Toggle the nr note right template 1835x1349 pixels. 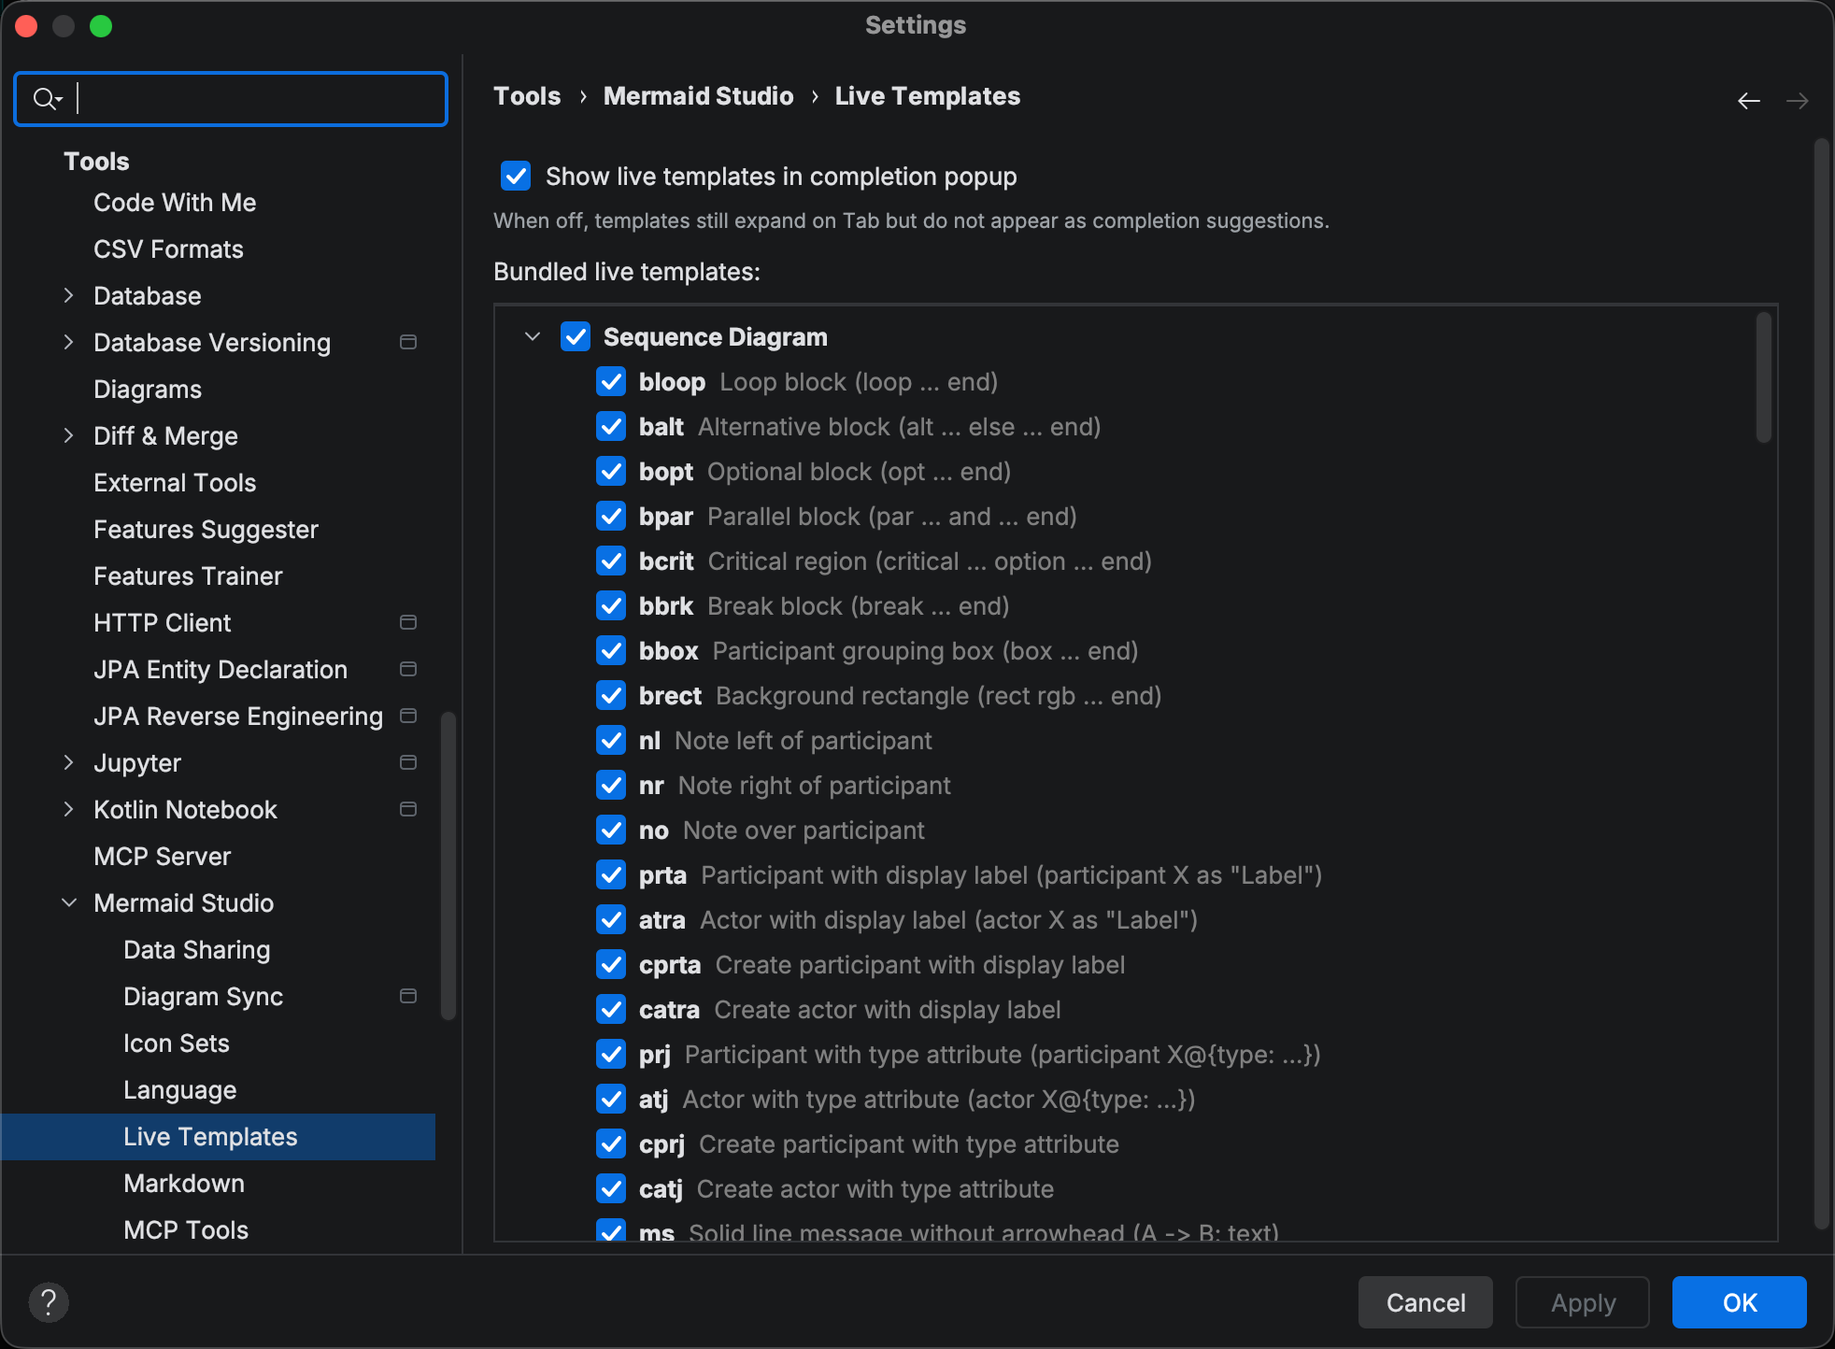pos(611,785)
